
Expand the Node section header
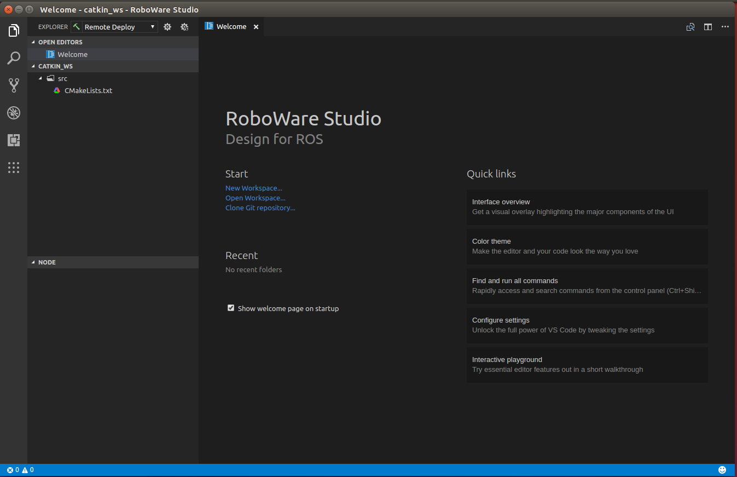click(x=47, y=262)
